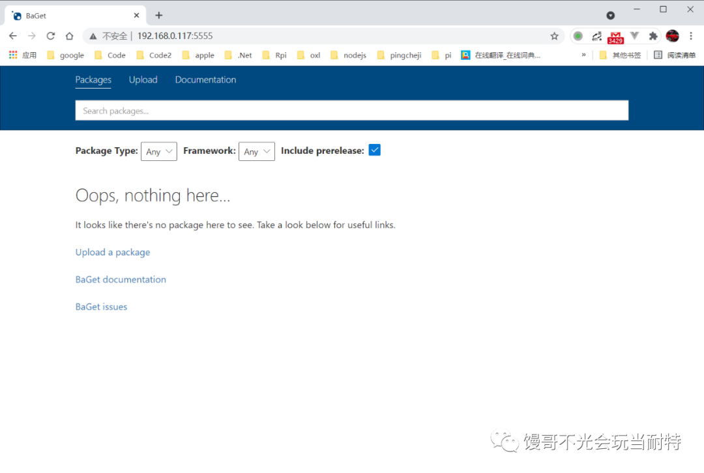Open the google bookmark folder
Viewport: 704px width, 473px height.
66,55
